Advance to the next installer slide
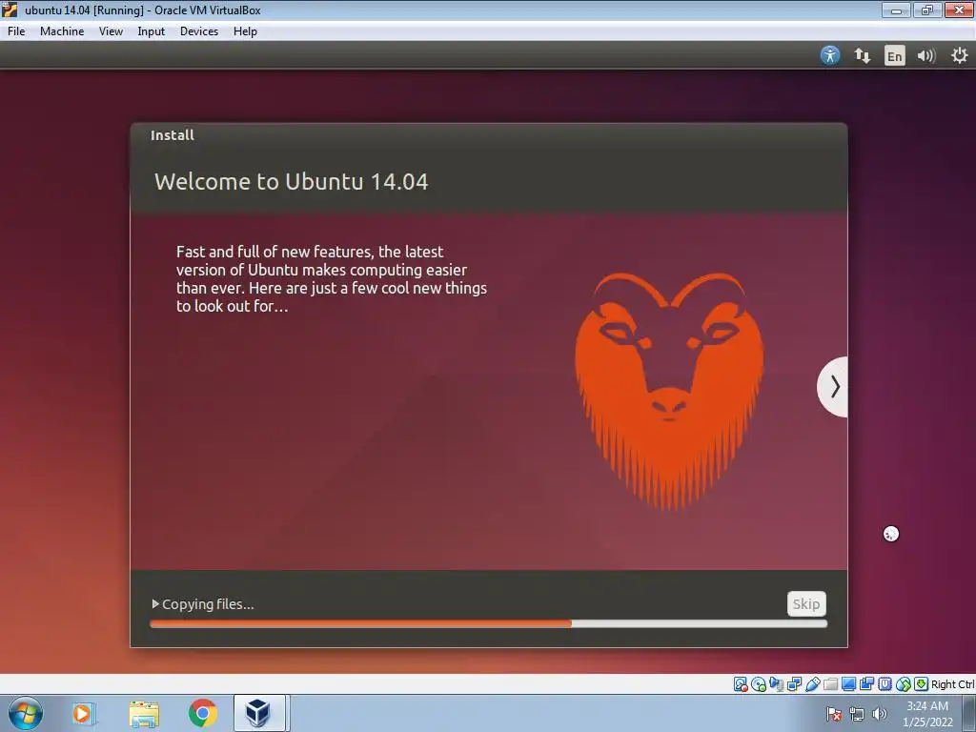 coord(833,387)
